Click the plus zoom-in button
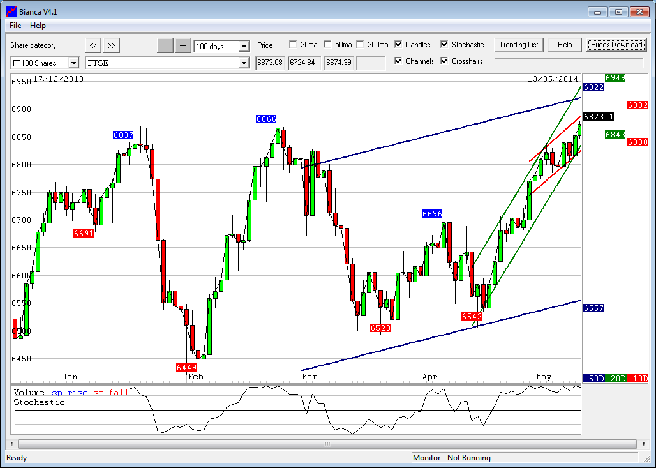The image size is (656, 468). click(x=165, y=45)
